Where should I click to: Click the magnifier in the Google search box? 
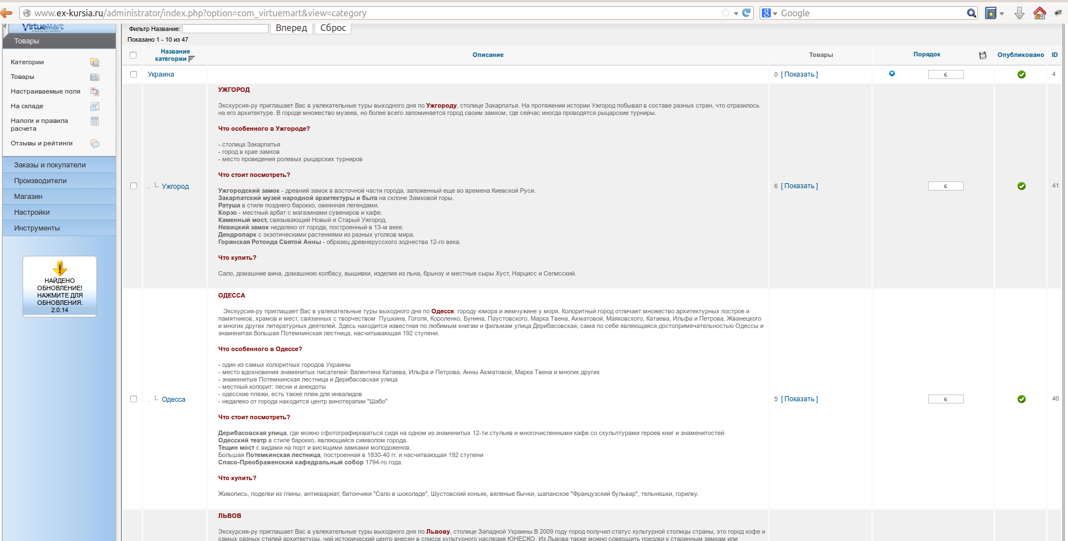point(972,13)
